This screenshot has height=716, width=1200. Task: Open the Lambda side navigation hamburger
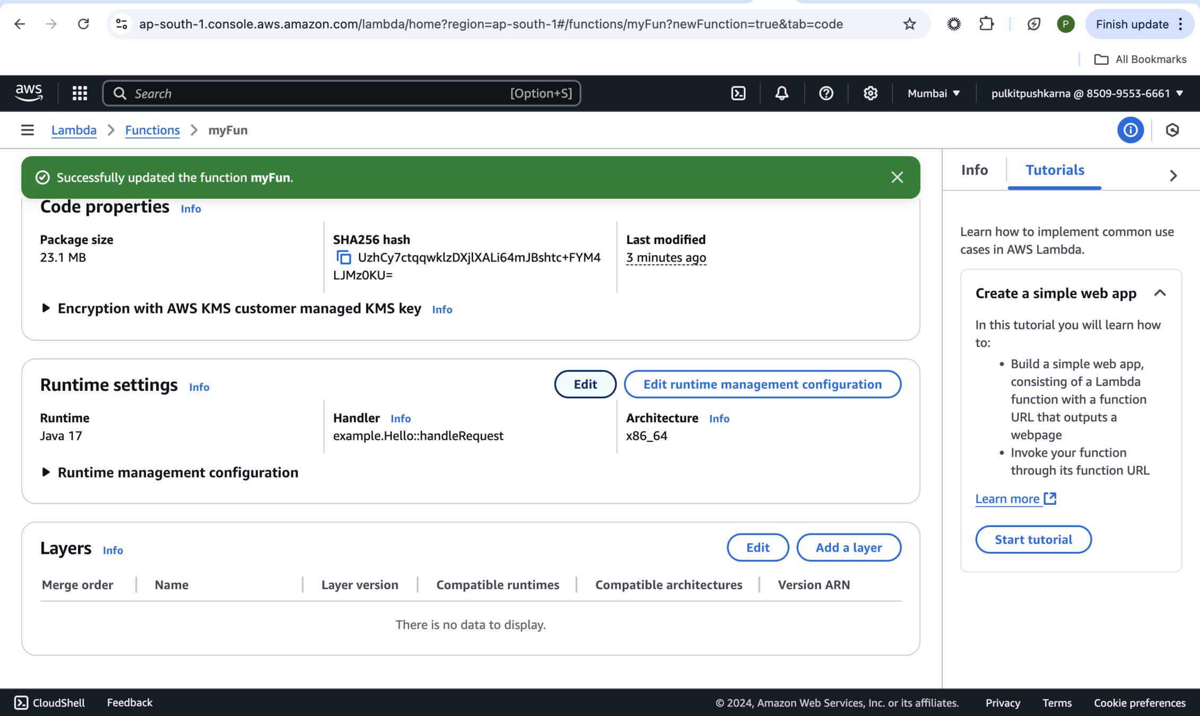28,130
